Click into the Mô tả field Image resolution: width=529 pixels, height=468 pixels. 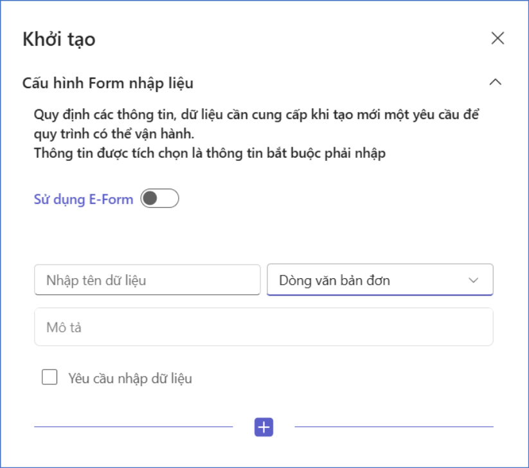pyautogui.click(x=264, y=328)
